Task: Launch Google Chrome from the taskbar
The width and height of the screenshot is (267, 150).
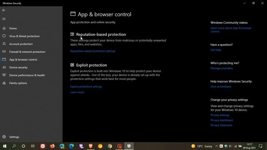Action: point(110,146)
